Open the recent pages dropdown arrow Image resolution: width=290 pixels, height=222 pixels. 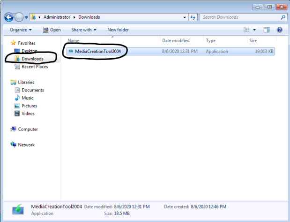coord(26,17)
